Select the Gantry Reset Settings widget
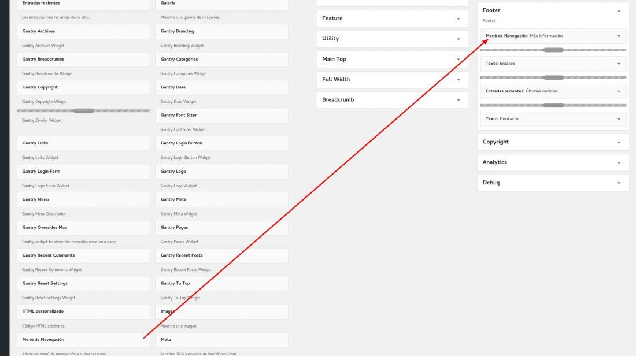Viewport: 636px width, 356px height. click(83, 284)
